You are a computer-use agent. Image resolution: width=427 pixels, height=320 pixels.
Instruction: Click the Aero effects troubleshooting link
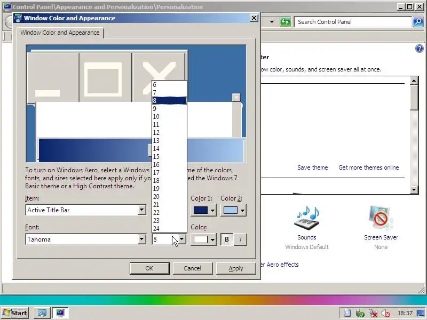[x=280, y=265]
